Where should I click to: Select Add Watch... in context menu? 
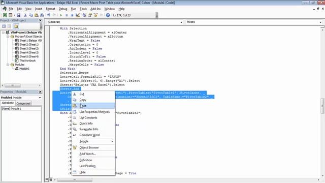[93, 154]
